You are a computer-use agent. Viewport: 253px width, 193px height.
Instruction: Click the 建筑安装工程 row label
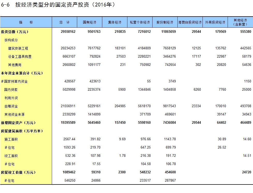[18, 48]
